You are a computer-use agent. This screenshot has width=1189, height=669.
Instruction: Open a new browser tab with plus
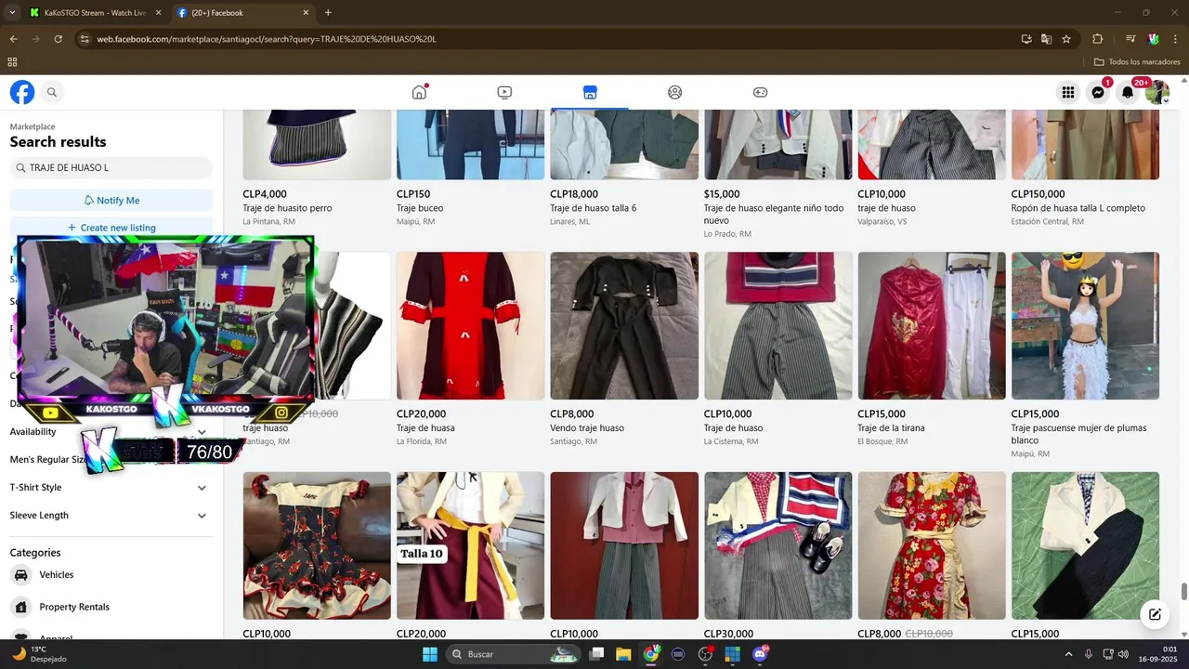tap(328, 13)
